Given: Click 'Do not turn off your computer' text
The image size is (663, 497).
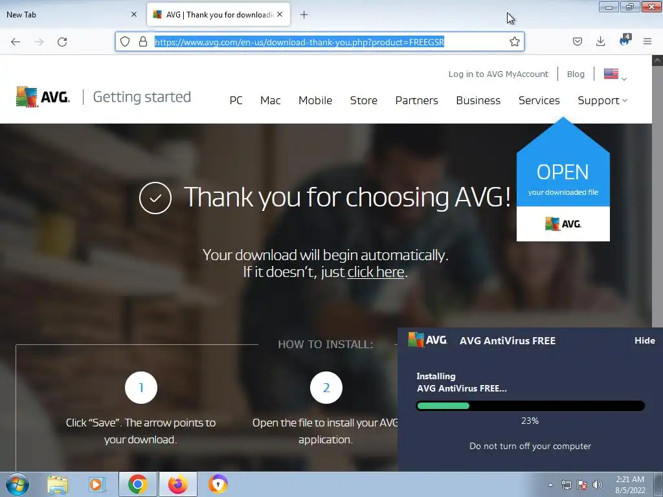Looking at the screenshot, I should [530, 446].
